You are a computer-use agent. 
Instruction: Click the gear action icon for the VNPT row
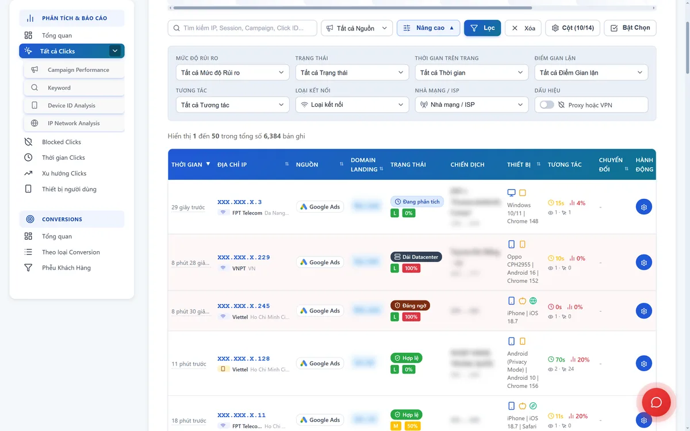coord(644,263)
